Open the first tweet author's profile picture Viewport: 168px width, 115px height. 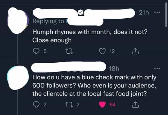18,19
